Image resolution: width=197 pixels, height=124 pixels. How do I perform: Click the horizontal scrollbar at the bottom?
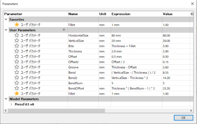tap(92, 110)
